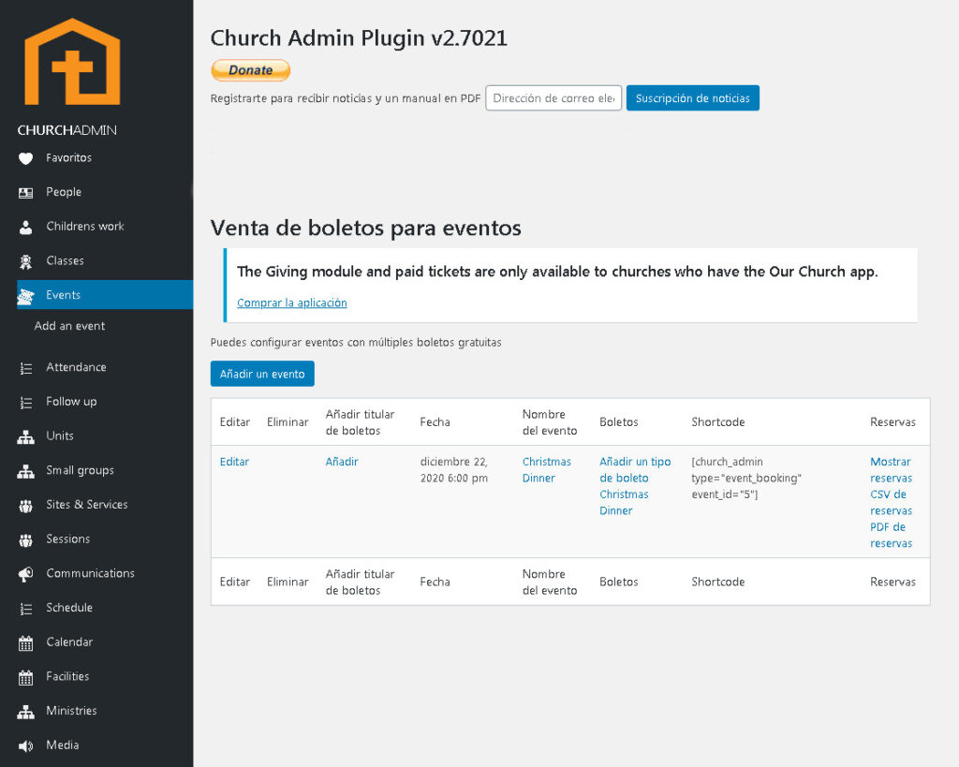Click the heart icon beside Favoritos
Viewport: 959px width, 767px height.
pos(26,158)
